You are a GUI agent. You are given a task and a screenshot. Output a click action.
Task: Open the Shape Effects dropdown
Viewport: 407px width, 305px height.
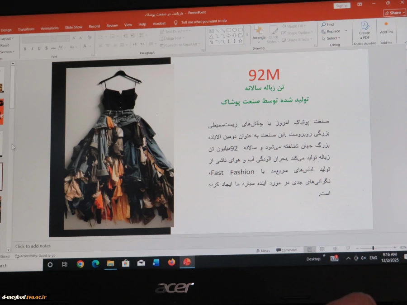(297, 40)
